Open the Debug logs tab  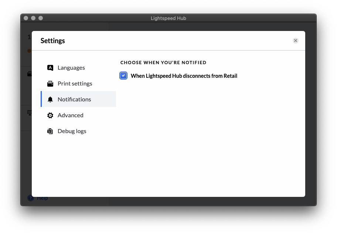click(x=78, y=131)
